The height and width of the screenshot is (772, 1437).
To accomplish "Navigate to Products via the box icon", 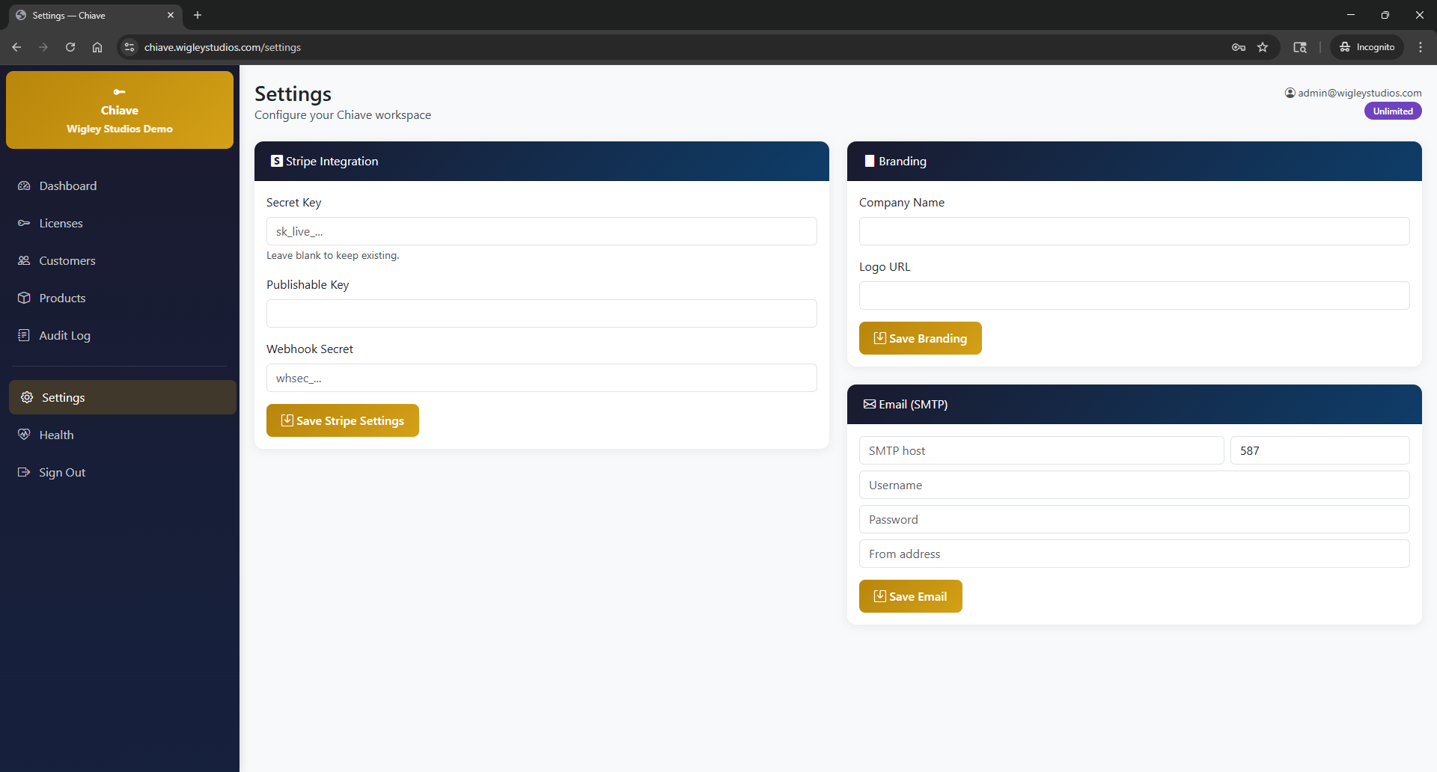I will click(x=25, y=298).
